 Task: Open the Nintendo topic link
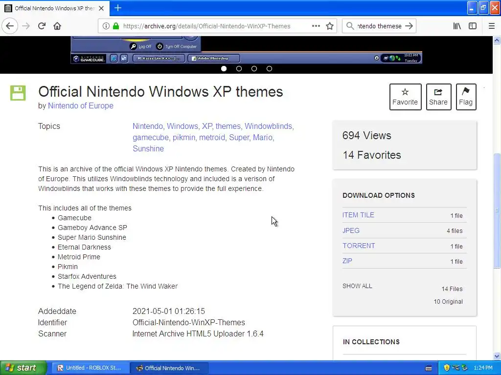pos(148,126)
